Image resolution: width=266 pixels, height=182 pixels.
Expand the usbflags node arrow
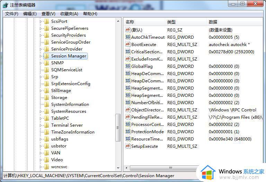[x=41, y=139]
